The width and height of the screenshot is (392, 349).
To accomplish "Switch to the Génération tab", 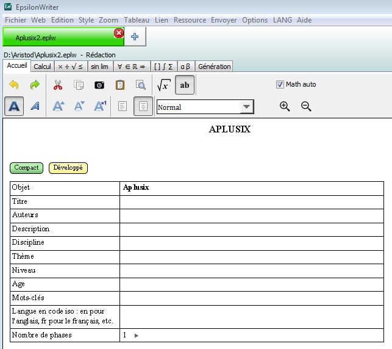I will pos(214,67).
